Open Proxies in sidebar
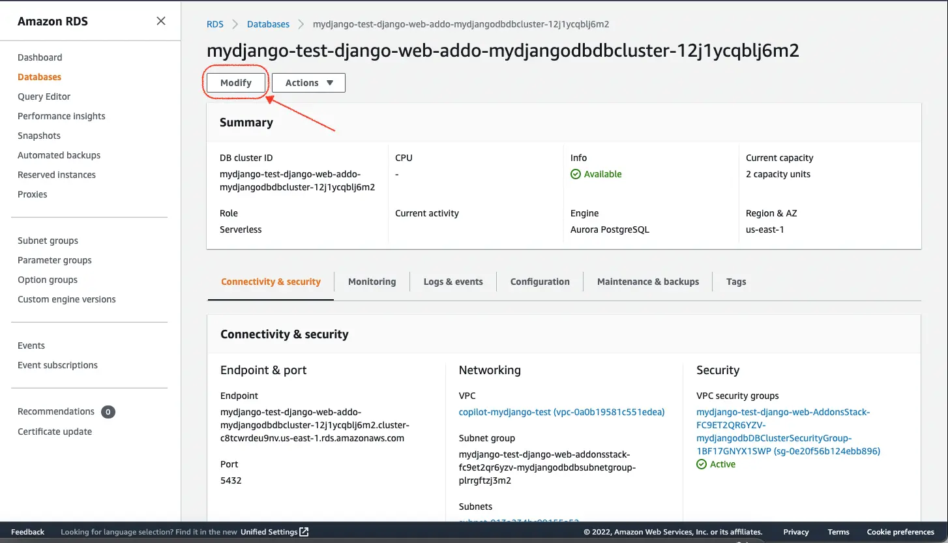The height and width of the screenshot is (543, 948). pyautogui.click(x=33, y=194)
